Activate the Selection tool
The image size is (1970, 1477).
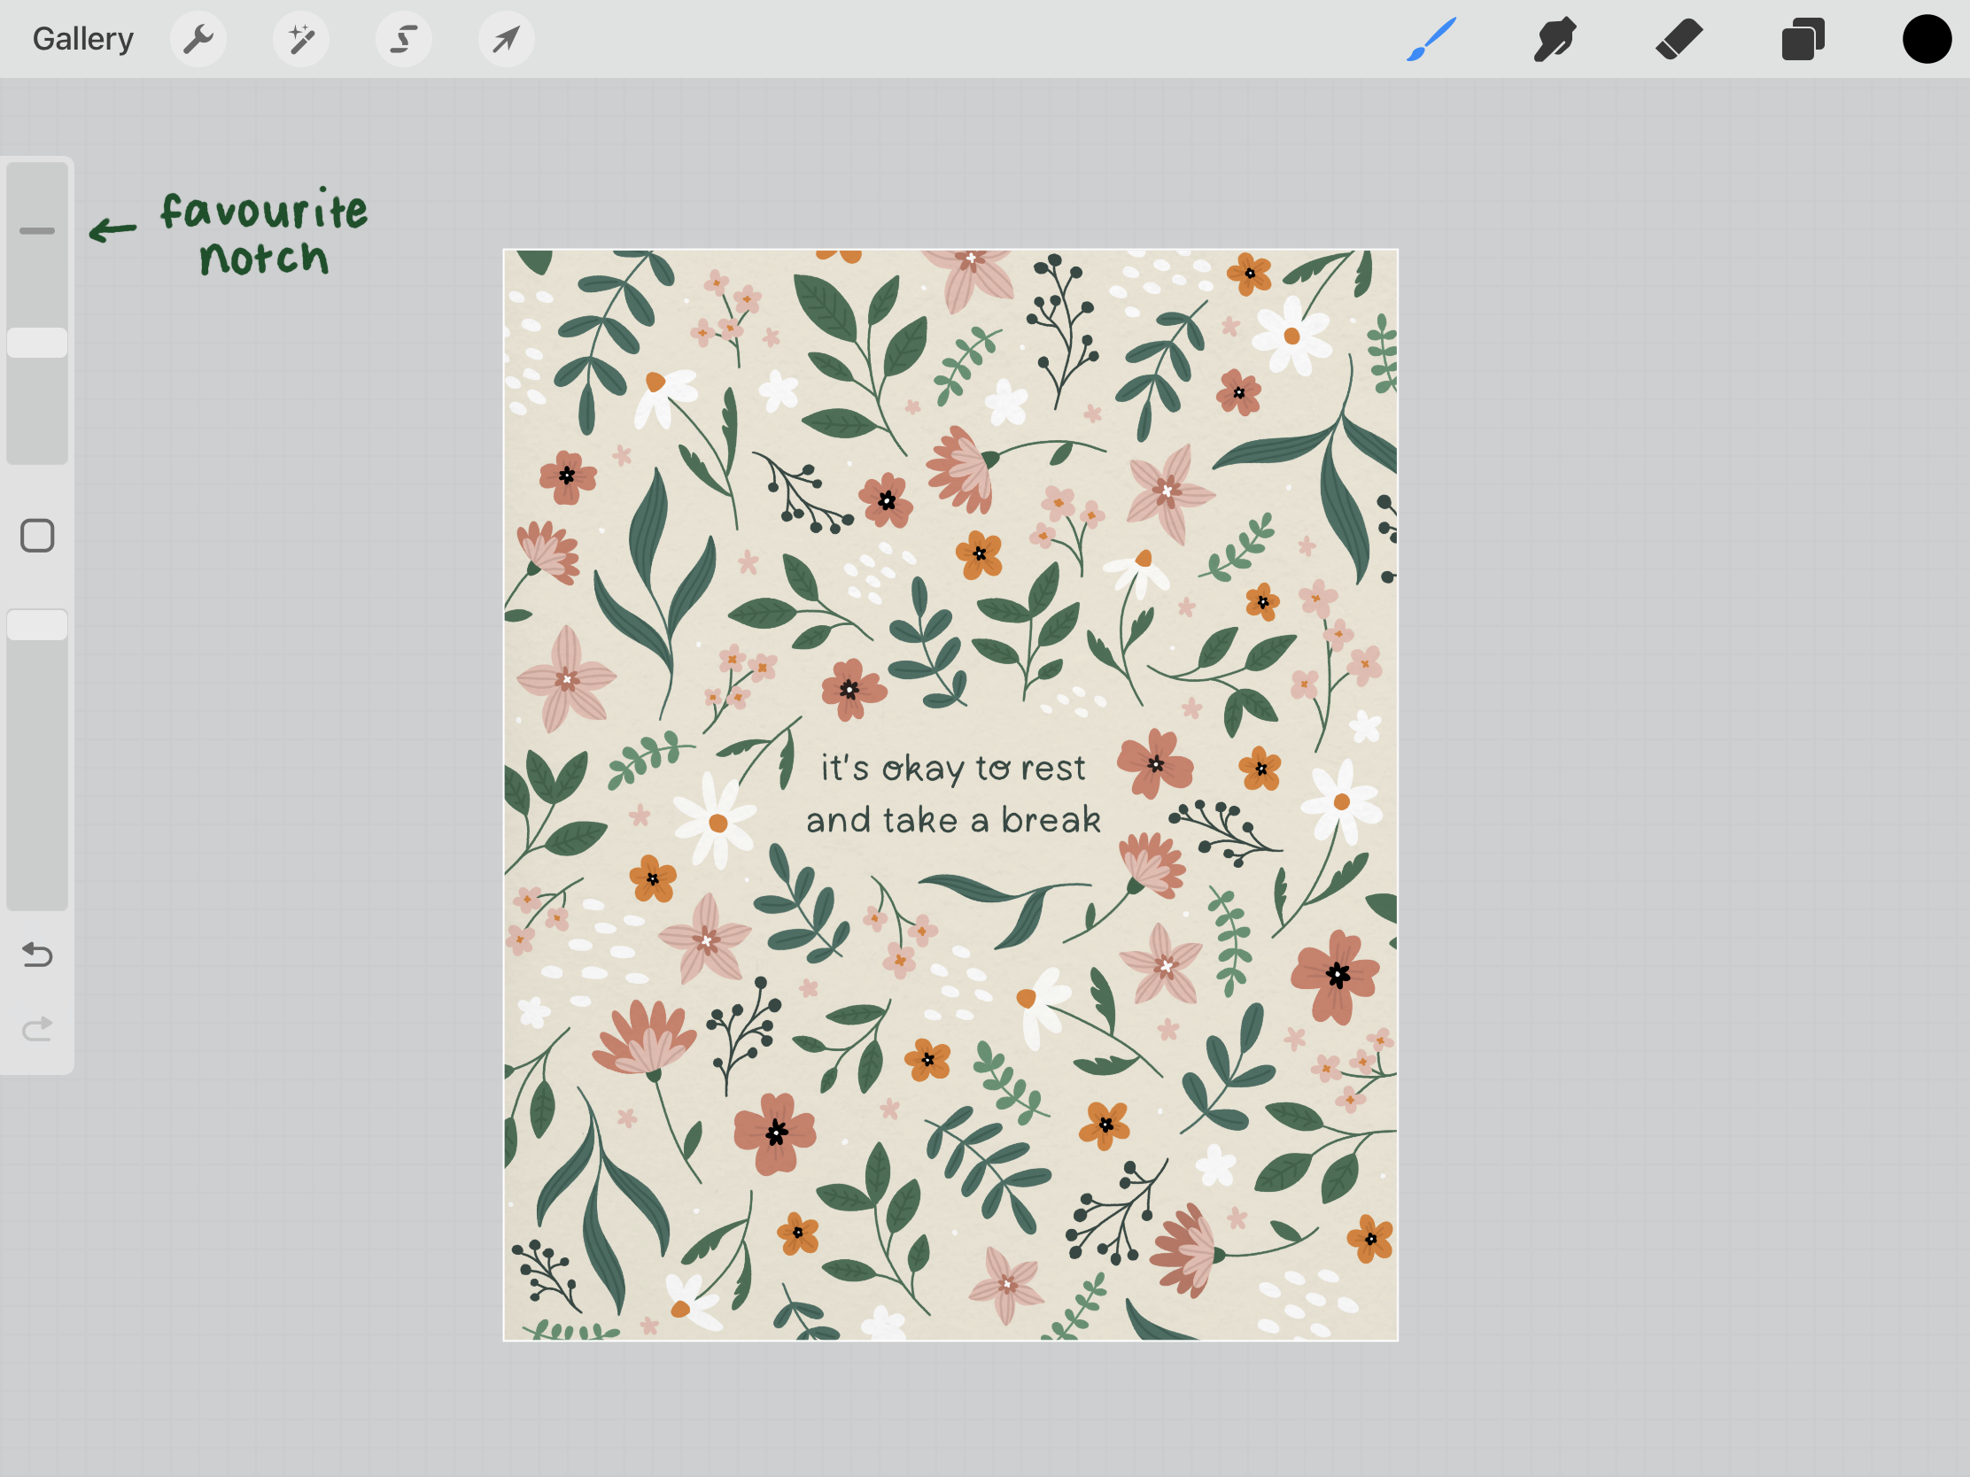coord(403,39)
